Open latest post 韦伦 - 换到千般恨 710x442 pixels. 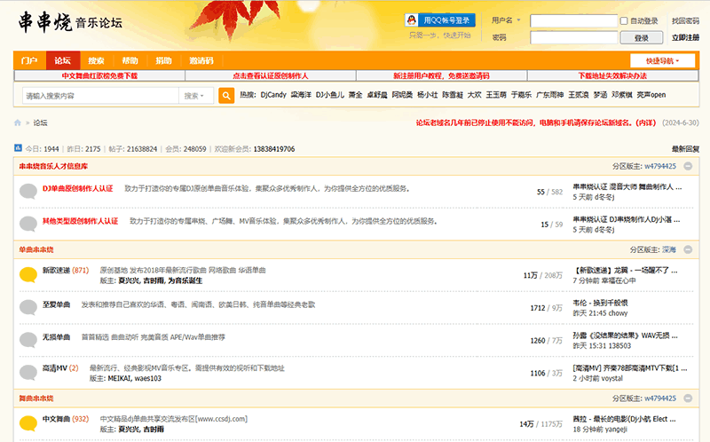[600, 303]
